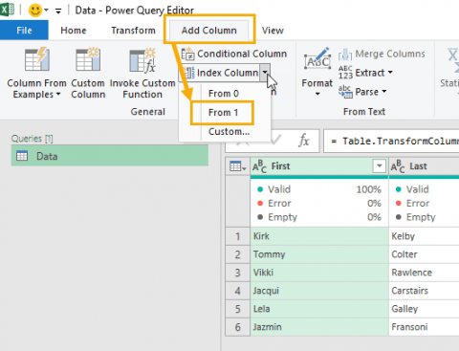Select row number 6 header

pyautogui.click(x=237, y=327)
